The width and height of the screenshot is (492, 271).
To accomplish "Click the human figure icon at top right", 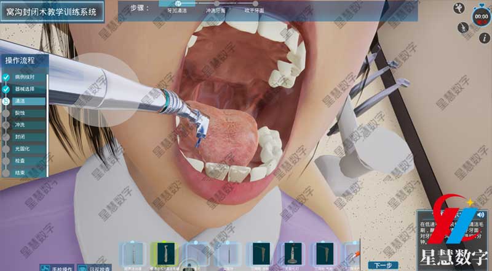I will [459, 8].
